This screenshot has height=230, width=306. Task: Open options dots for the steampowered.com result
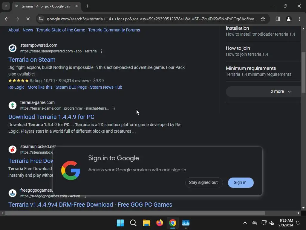(102, 51)
